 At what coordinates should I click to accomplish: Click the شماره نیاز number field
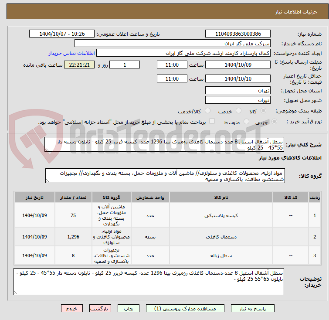238,34
